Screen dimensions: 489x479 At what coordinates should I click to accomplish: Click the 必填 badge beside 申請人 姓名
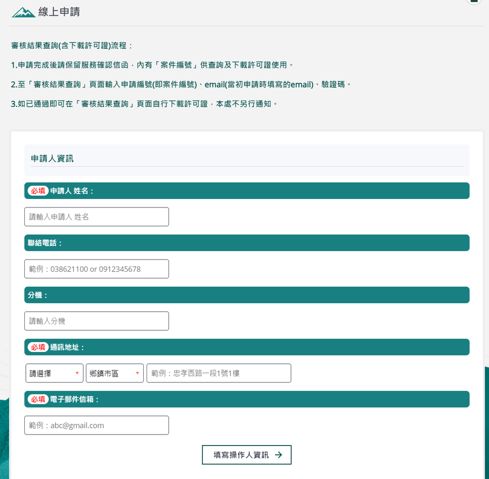pyautogui.click(x=38, y=190)
